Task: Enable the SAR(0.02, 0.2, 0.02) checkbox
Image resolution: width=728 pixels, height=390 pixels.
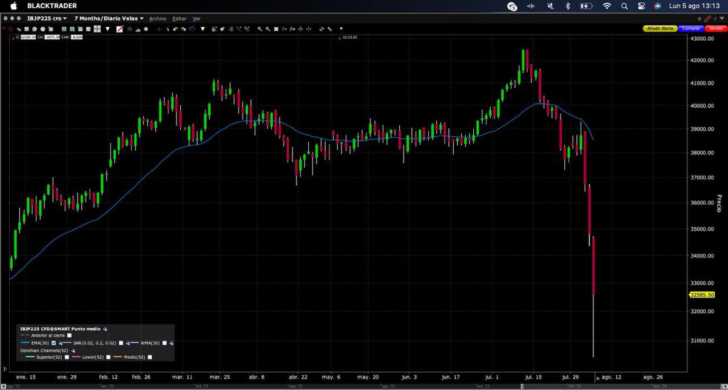Action: coord(121,343)
